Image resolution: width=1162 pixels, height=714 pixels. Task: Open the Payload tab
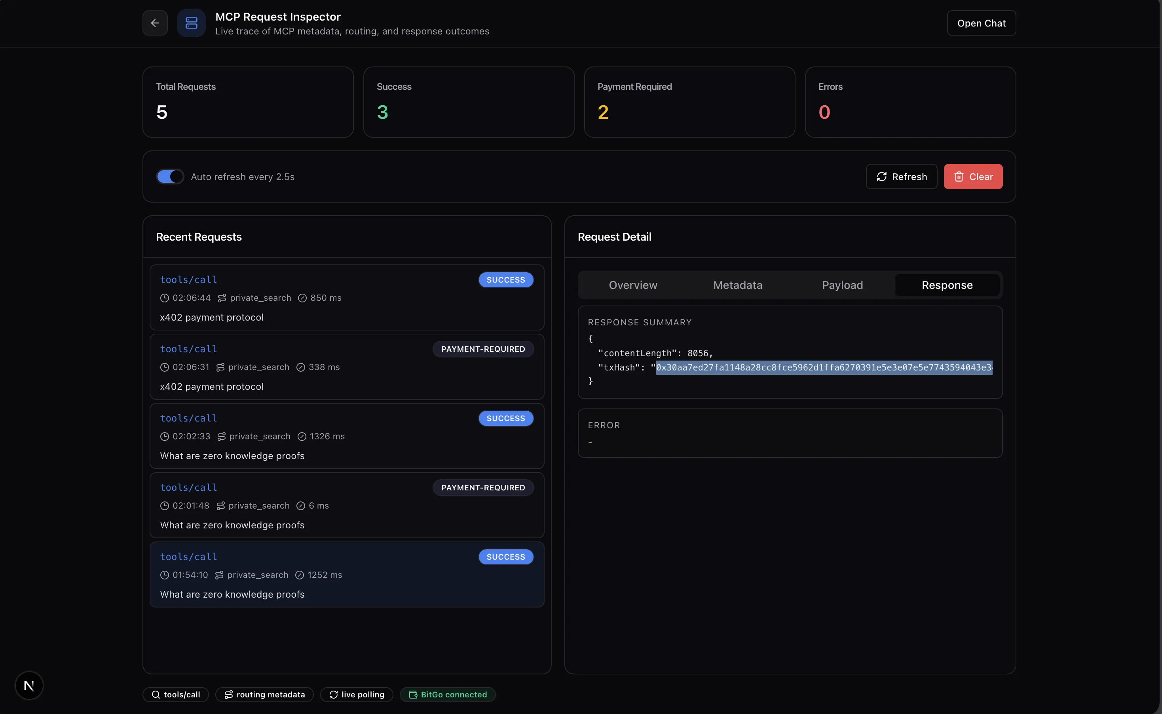842,285
